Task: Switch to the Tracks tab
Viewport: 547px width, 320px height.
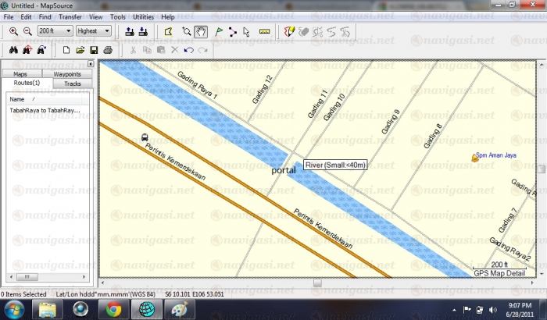Action: click(x=72, y=84)
